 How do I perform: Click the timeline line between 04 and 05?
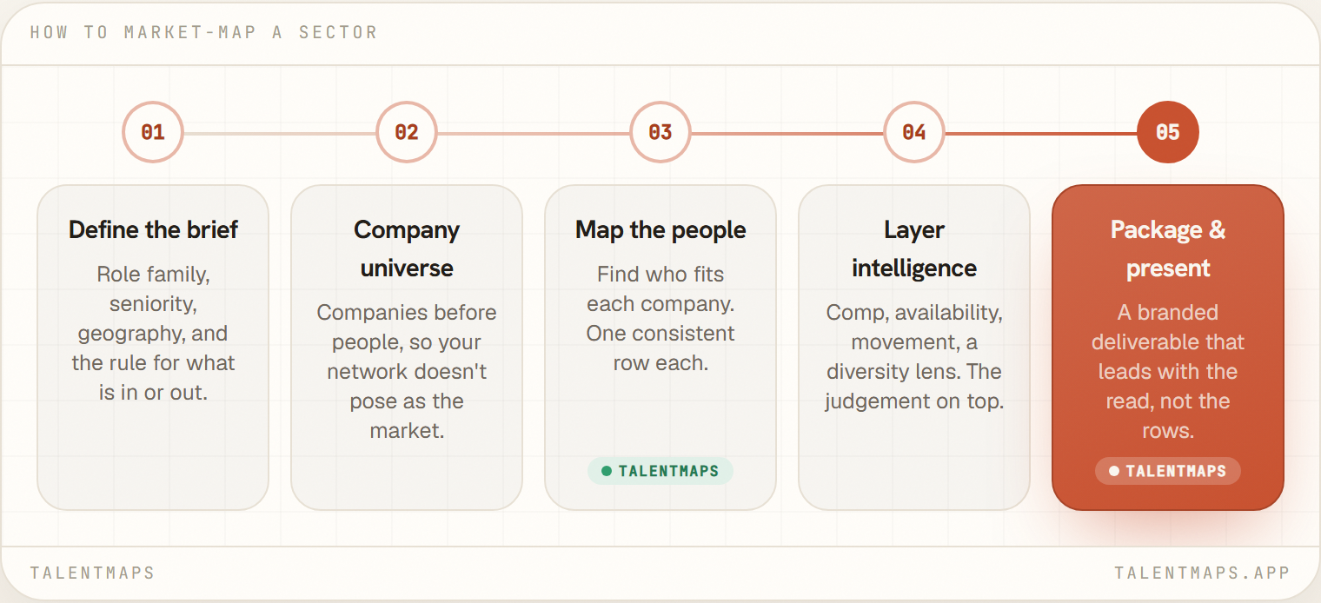click(x=1041, y=133)
